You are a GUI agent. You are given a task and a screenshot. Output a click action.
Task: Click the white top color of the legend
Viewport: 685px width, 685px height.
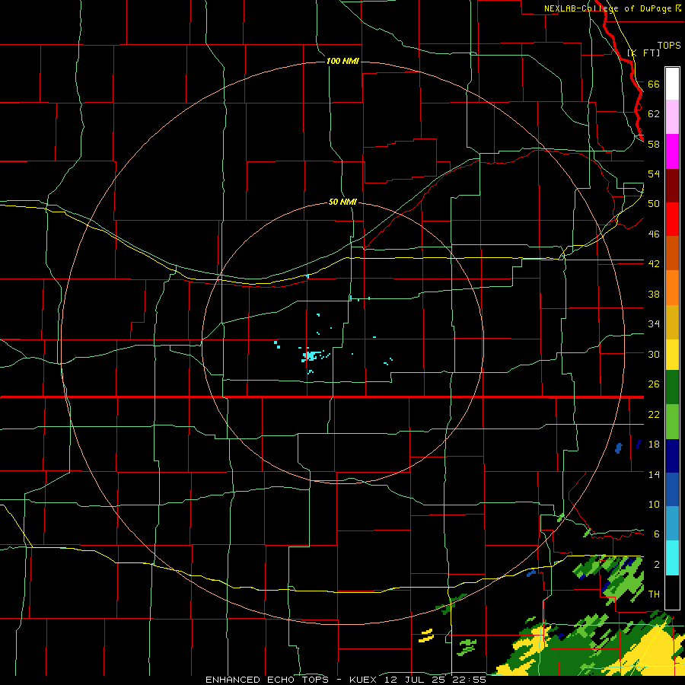click(672, 84)
